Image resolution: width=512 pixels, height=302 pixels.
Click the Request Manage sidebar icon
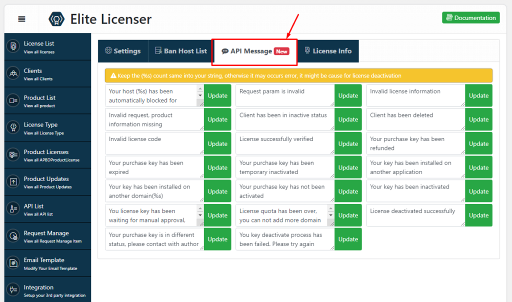click(x=13, y=236)
